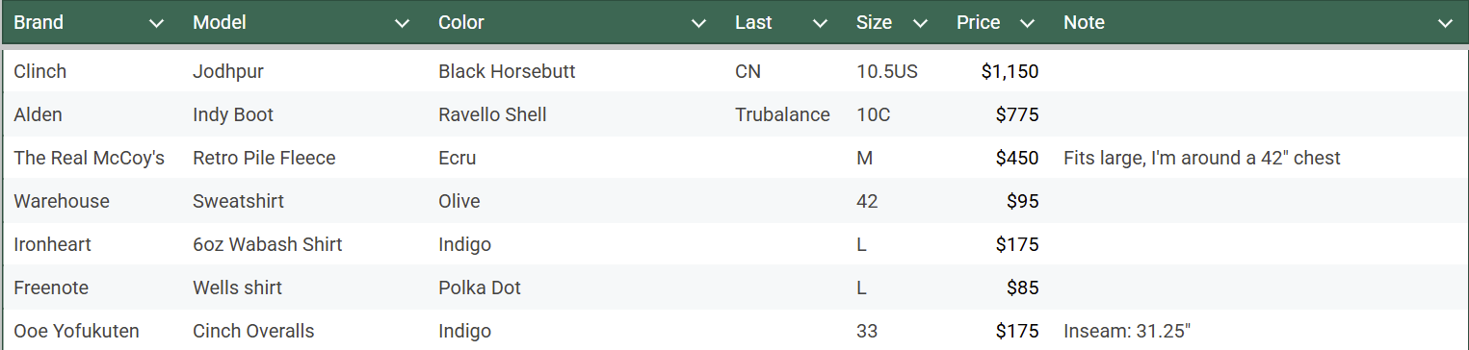Open the Note column filter dropdown
Image resolution: width=1469 pixels, height=350 pixels.
tap(1445, 23)
